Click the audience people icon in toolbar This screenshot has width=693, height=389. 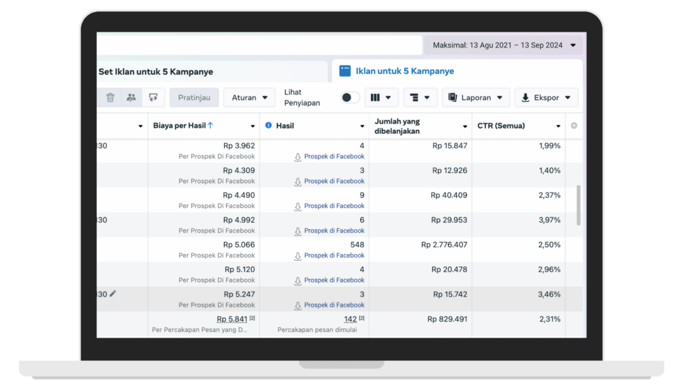[x=131, y=98]
